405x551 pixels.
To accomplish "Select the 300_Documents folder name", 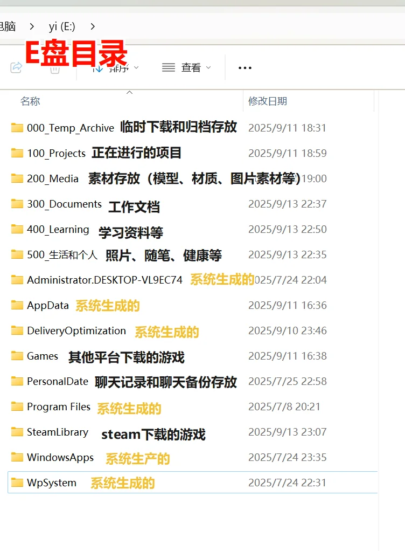I will [x=64, y=204].
